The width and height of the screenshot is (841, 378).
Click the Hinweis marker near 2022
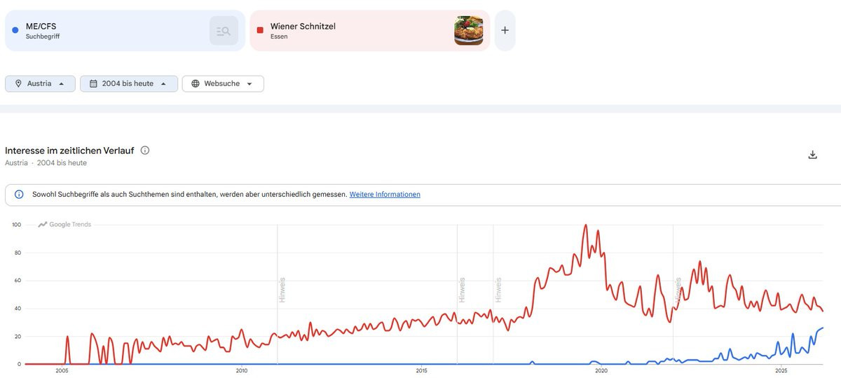click(678, 290)
